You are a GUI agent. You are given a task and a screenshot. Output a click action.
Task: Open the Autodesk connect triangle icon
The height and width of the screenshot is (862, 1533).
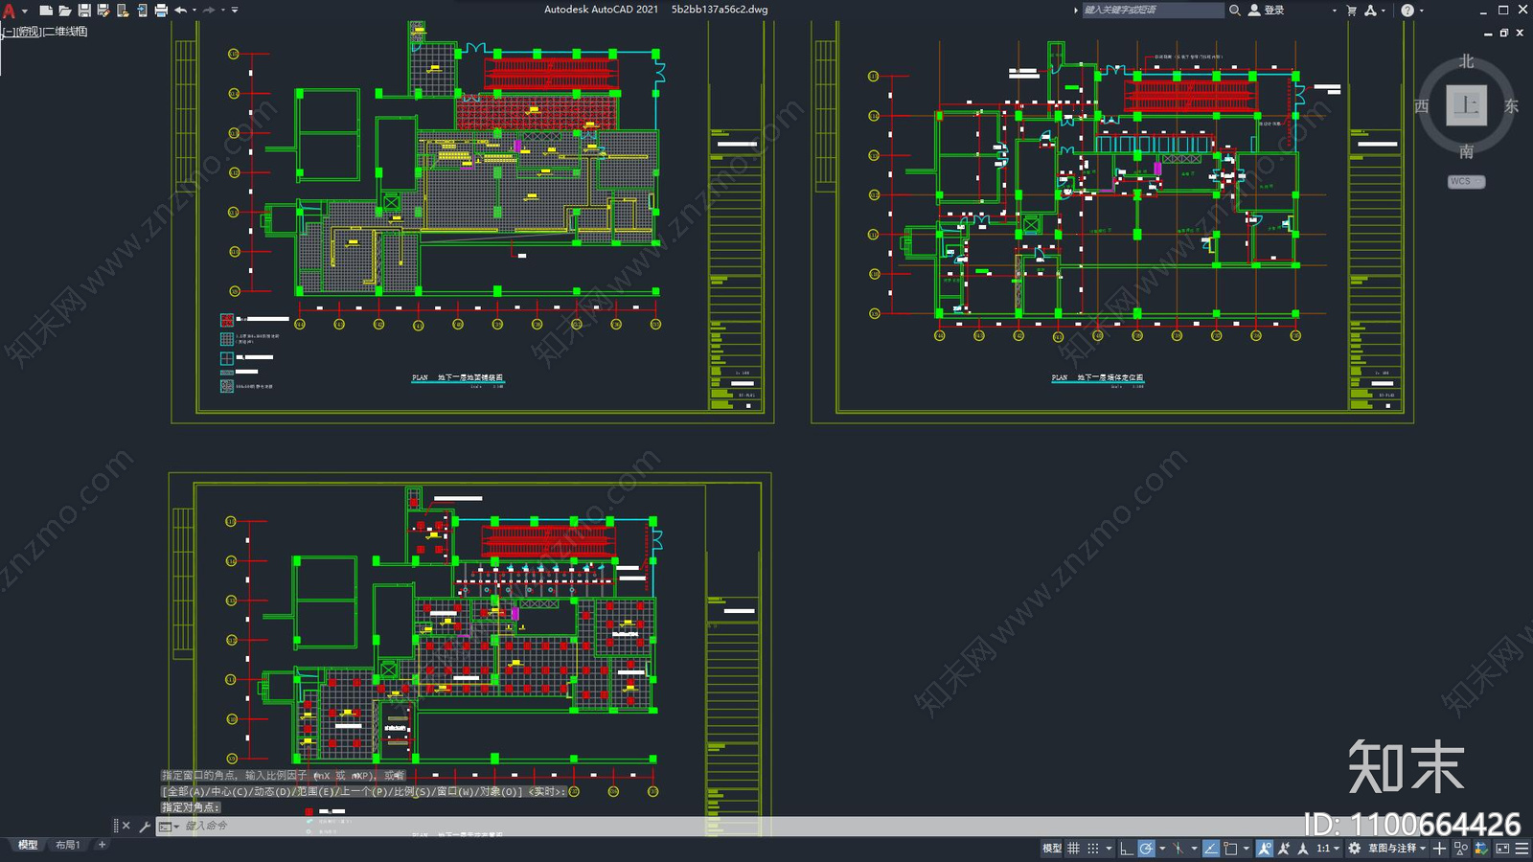pyautogui.click(x=1371, y=11)
